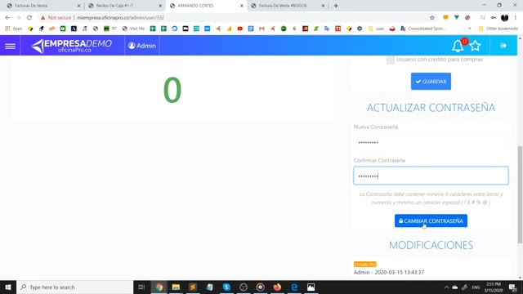Click the green 0 counter value
The width and height of the screenshot is (523, 294).
tap(172, 90)
